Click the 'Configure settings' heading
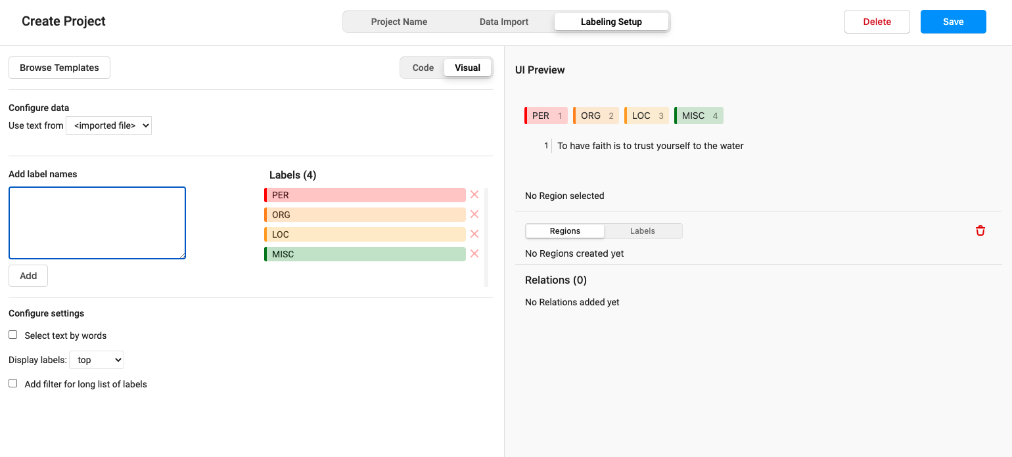Image resolution: width=1012 pixels, height=457 pixels. pyautogui.click(x=47, y=313)
